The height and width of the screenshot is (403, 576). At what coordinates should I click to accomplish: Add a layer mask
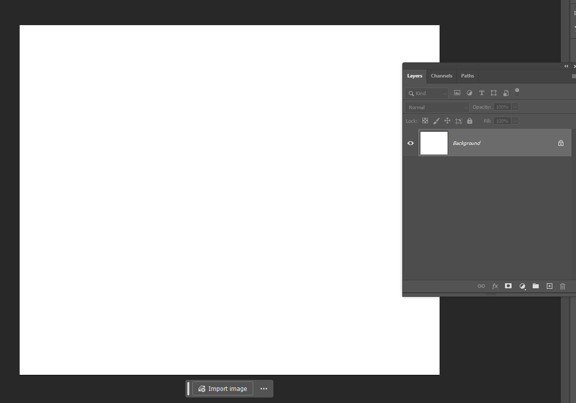pyautogui.click(x=508, y=286)
